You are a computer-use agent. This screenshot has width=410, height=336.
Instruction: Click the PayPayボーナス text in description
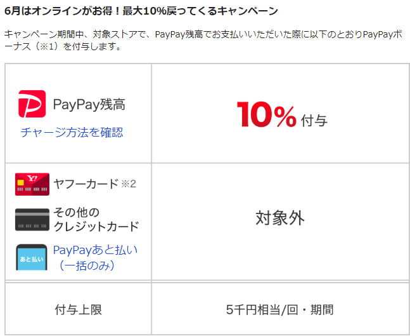tap(383, 34)
